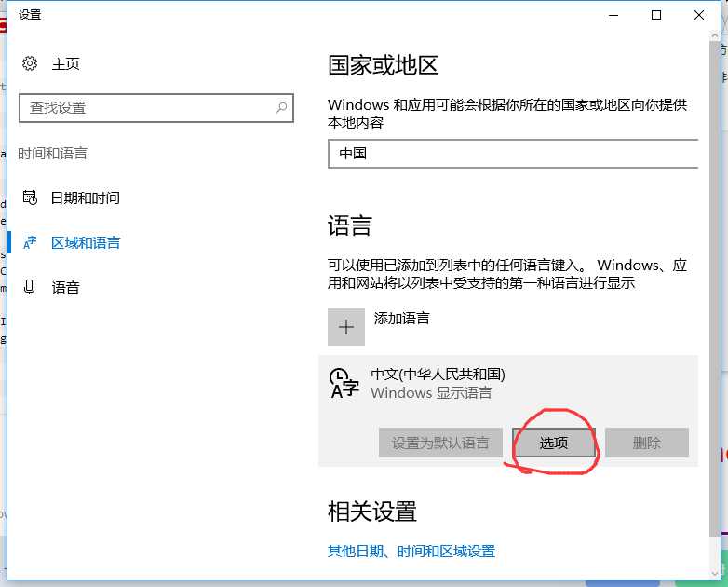Image resolution: width=728 pixels, height=587 pixels.
Task: Open 日期和时间 settings
Action: pyautogui.click(x=85, y=198)
